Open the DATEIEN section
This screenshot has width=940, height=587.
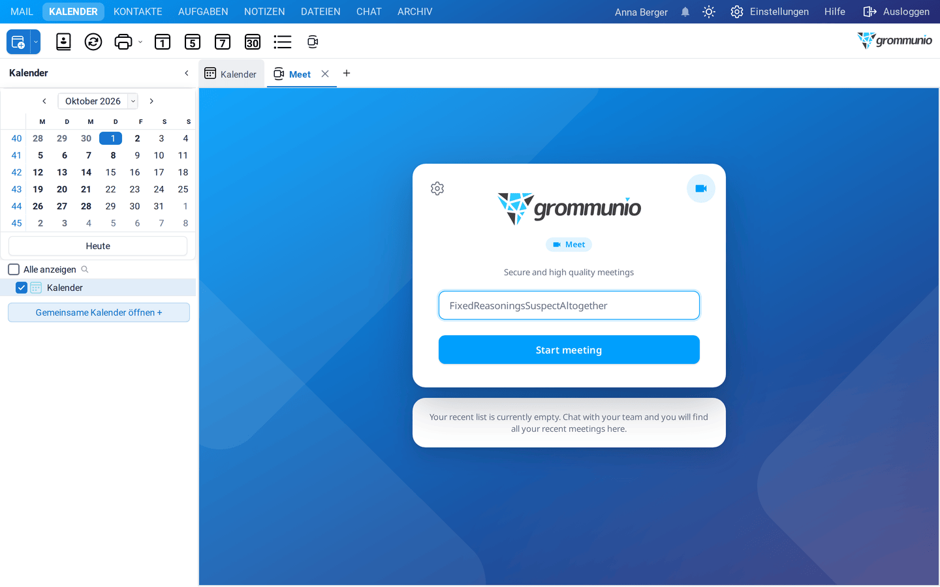(x=321, y=12)
